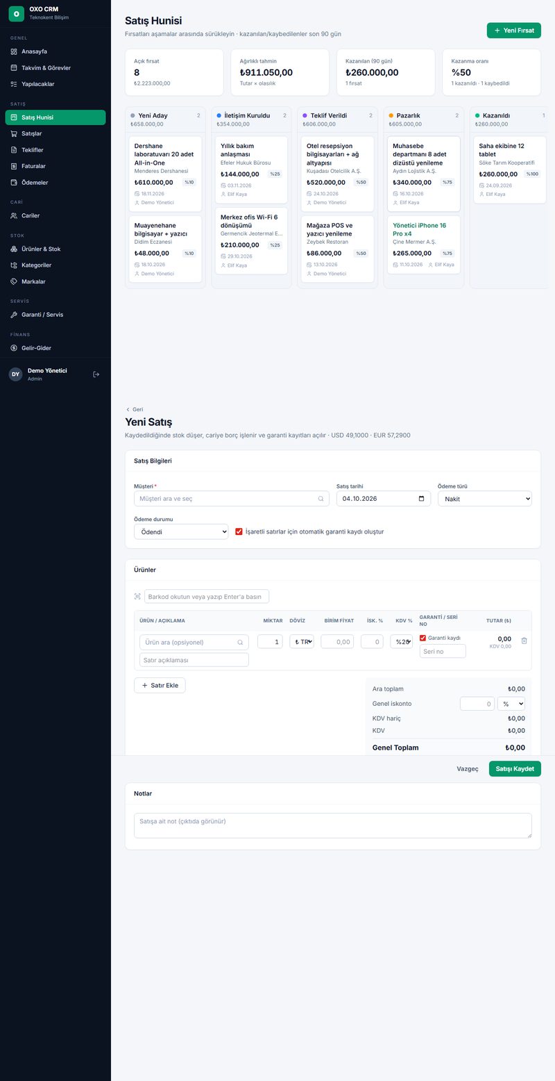The width and height of the screenshot is (555, 1081).
Task: Open the Yönetici iPhone 16 Pro x4 card
Action: tap(423, 245)
